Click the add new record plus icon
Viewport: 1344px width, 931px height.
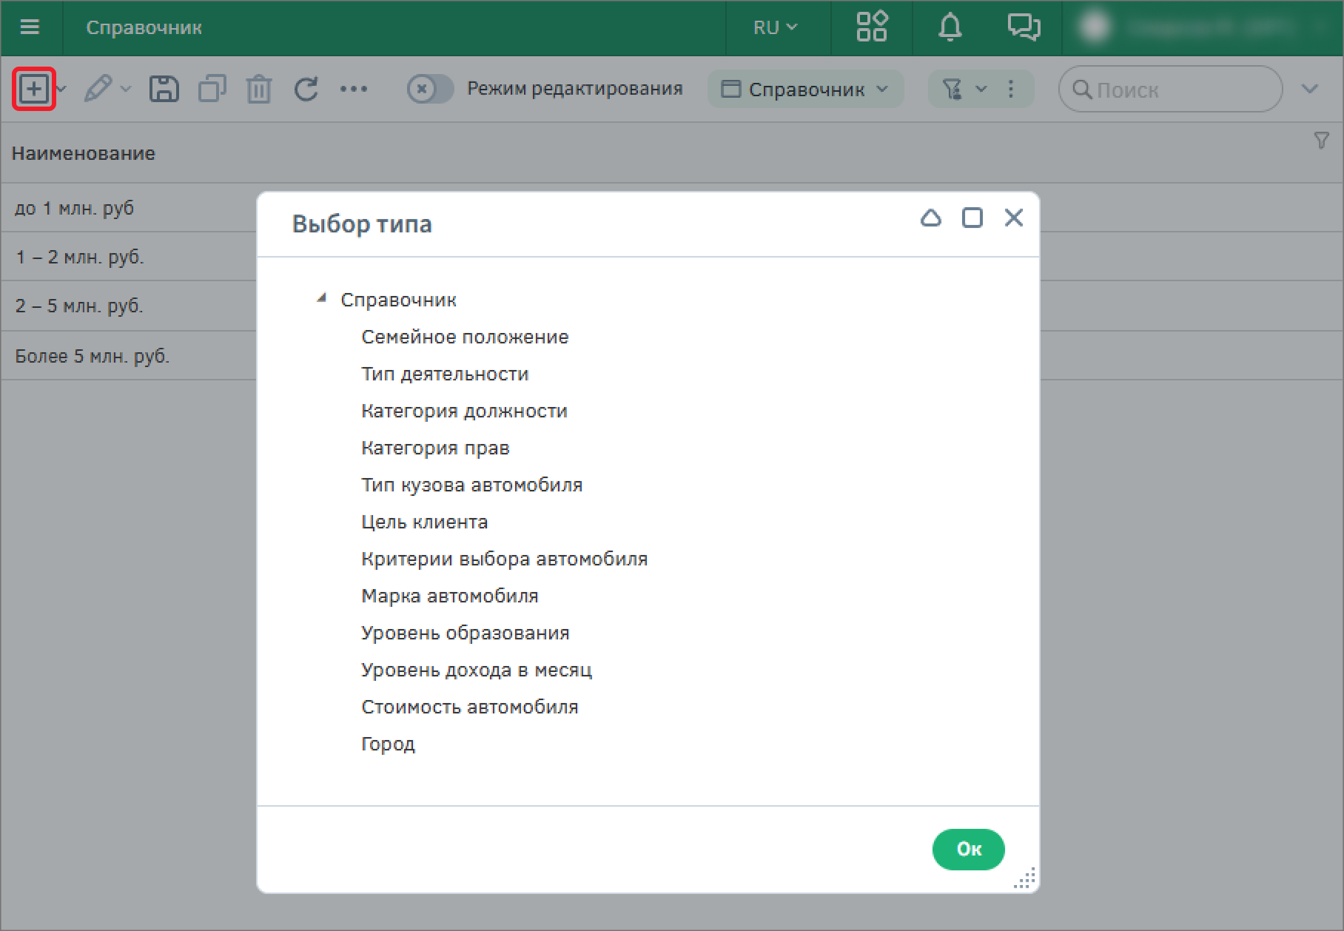(34, 90)
